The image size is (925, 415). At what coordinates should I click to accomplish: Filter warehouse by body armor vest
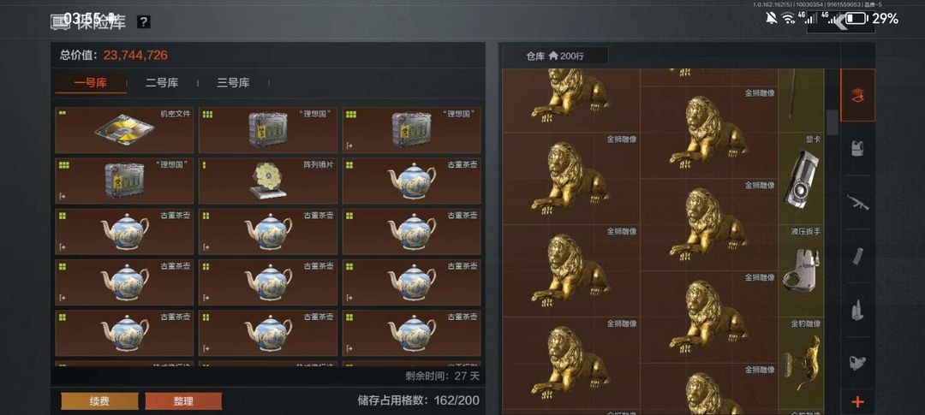coord(857,149)
